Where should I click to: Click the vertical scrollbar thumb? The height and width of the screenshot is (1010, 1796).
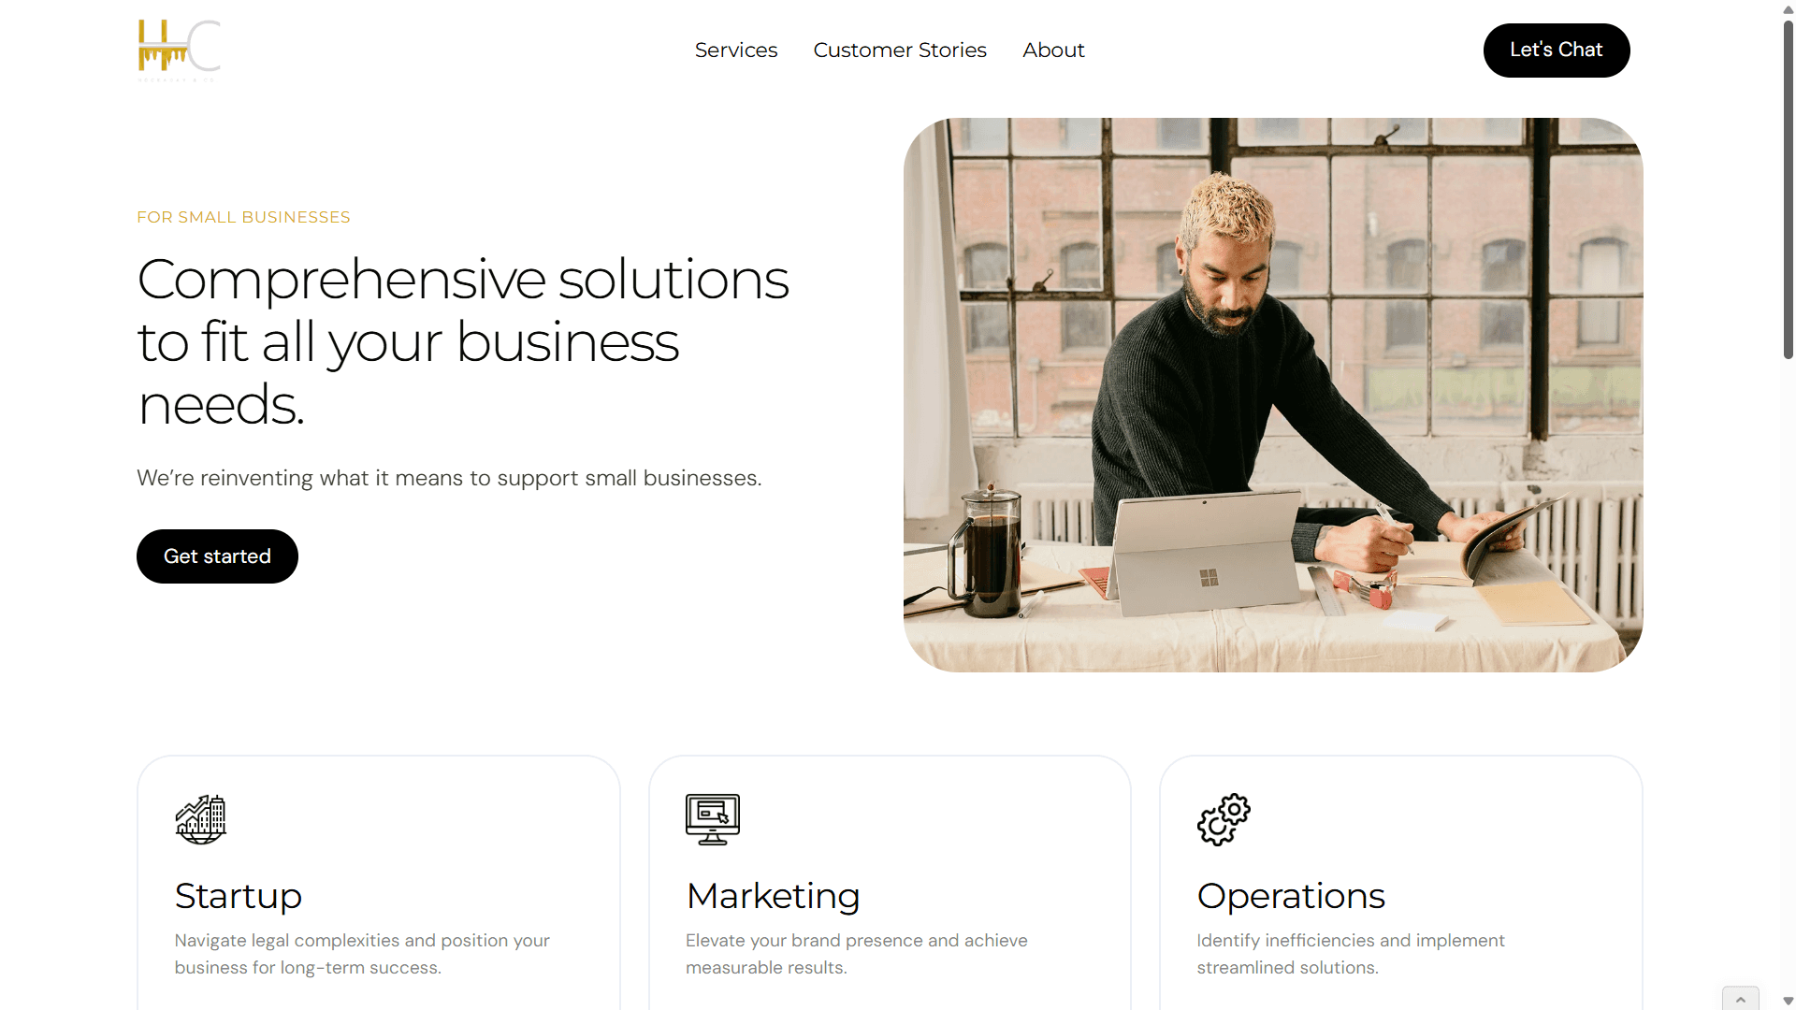point(1789,190)
